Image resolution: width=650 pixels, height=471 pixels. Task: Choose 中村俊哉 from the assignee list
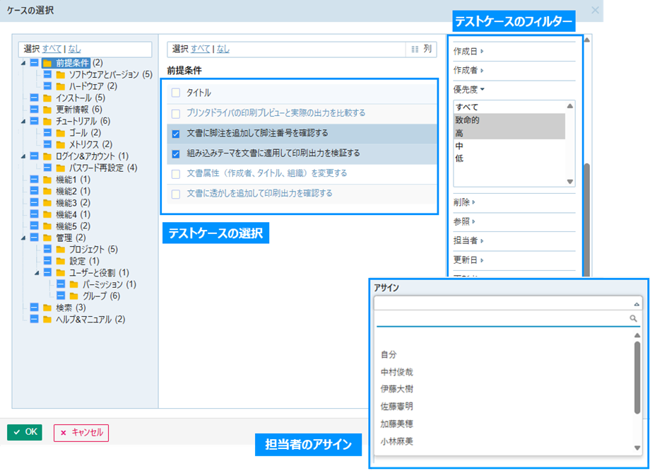point(396,371)
